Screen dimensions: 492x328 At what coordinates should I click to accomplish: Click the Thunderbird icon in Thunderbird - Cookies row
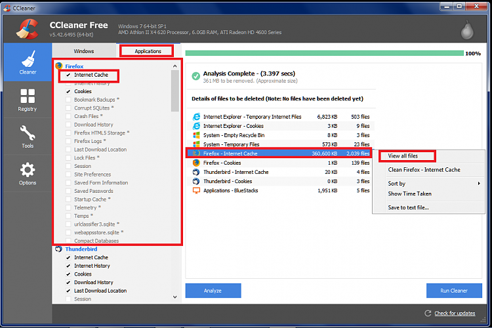(196, 182)
